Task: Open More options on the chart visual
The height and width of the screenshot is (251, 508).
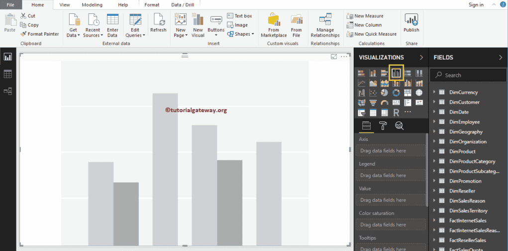Action: click(344, 57)
